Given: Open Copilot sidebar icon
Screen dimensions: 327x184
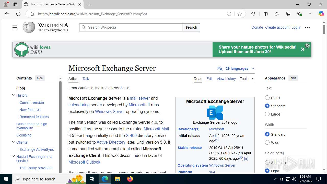Looking at the screenshot, I should click(x=321, y=14).
